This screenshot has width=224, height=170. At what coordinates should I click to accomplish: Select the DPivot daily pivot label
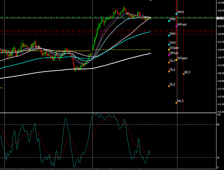click(x=174, y=53)
